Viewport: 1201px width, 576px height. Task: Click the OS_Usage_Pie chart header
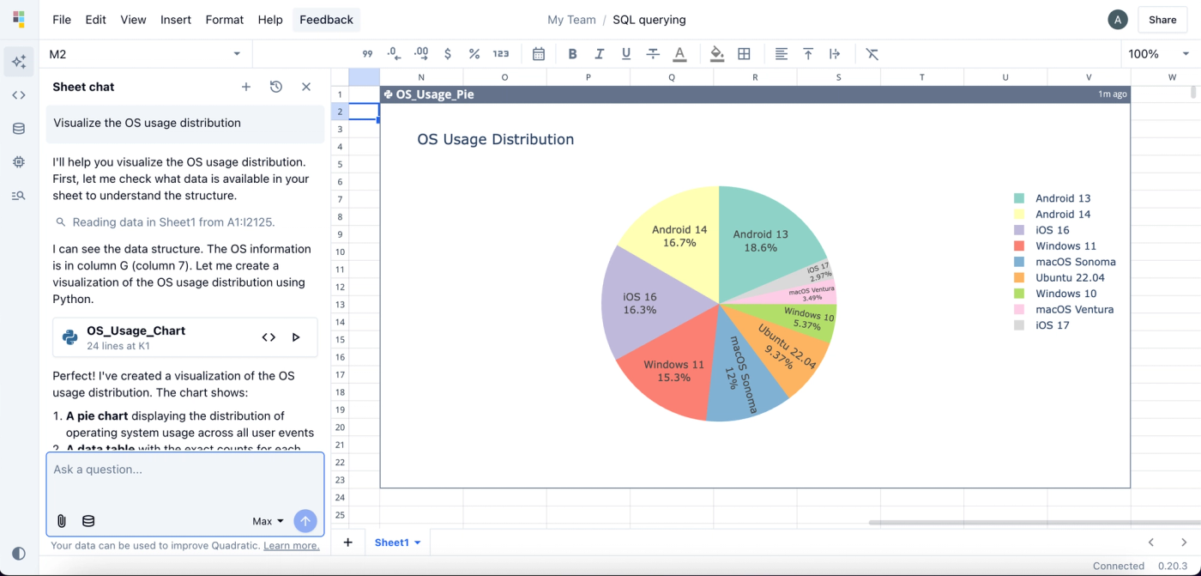click(x=755, y=94)
